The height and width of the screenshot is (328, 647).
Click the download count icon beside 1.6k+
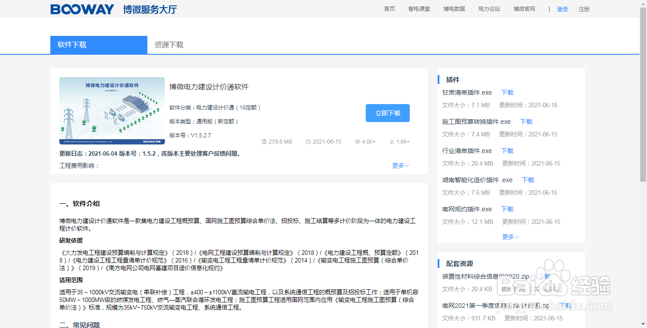392,142
